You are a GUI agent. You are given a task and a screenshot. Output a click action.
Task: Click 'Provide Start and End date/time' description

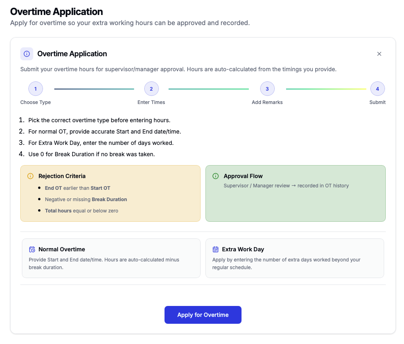[104, 263]
